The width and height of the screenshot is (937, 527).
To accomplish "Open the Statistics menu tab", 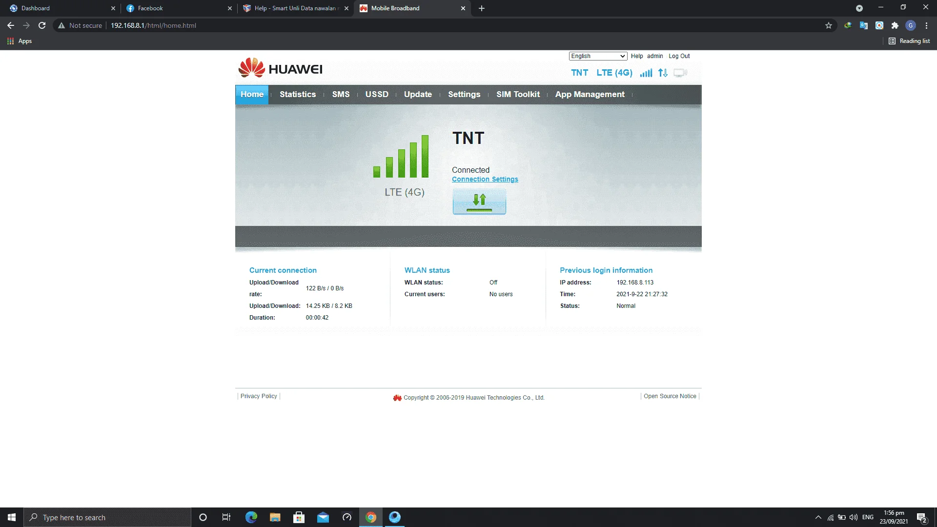I will click(298, 94).
